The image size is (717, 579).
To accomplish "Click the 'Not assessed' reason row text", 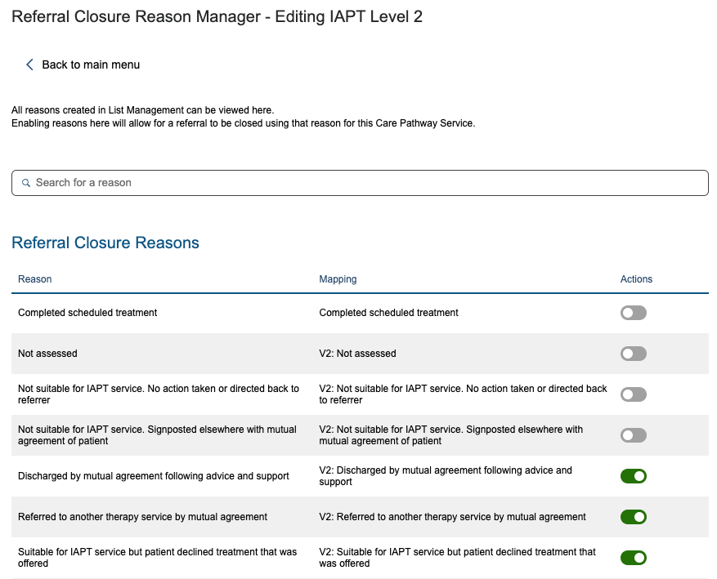I will [47, 354].
